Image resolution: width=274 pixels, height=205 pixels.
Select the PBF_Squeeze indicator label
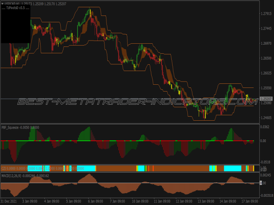(11, 127)
